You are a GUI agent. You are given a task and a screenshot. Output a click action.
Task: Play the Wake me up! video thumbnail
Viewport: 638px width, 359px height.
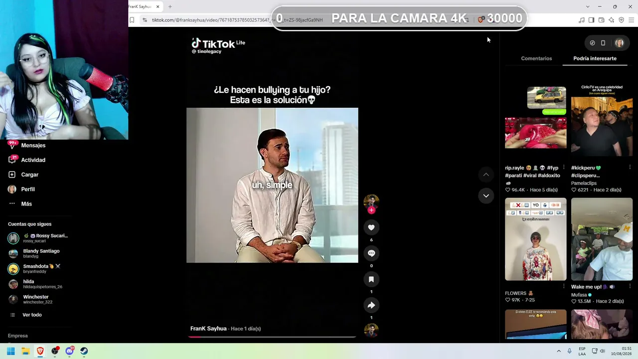tap(602, 239)
